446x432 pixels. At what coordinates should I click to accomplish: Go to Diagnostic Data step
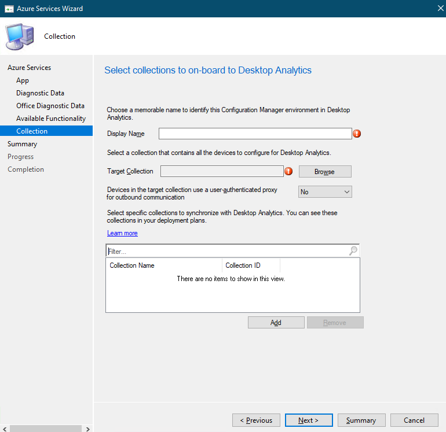point(40,93)
